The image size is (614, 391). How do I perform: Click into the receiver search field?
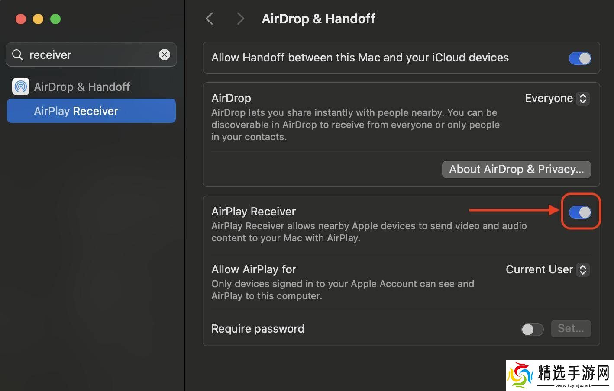(x=91, y=55)
